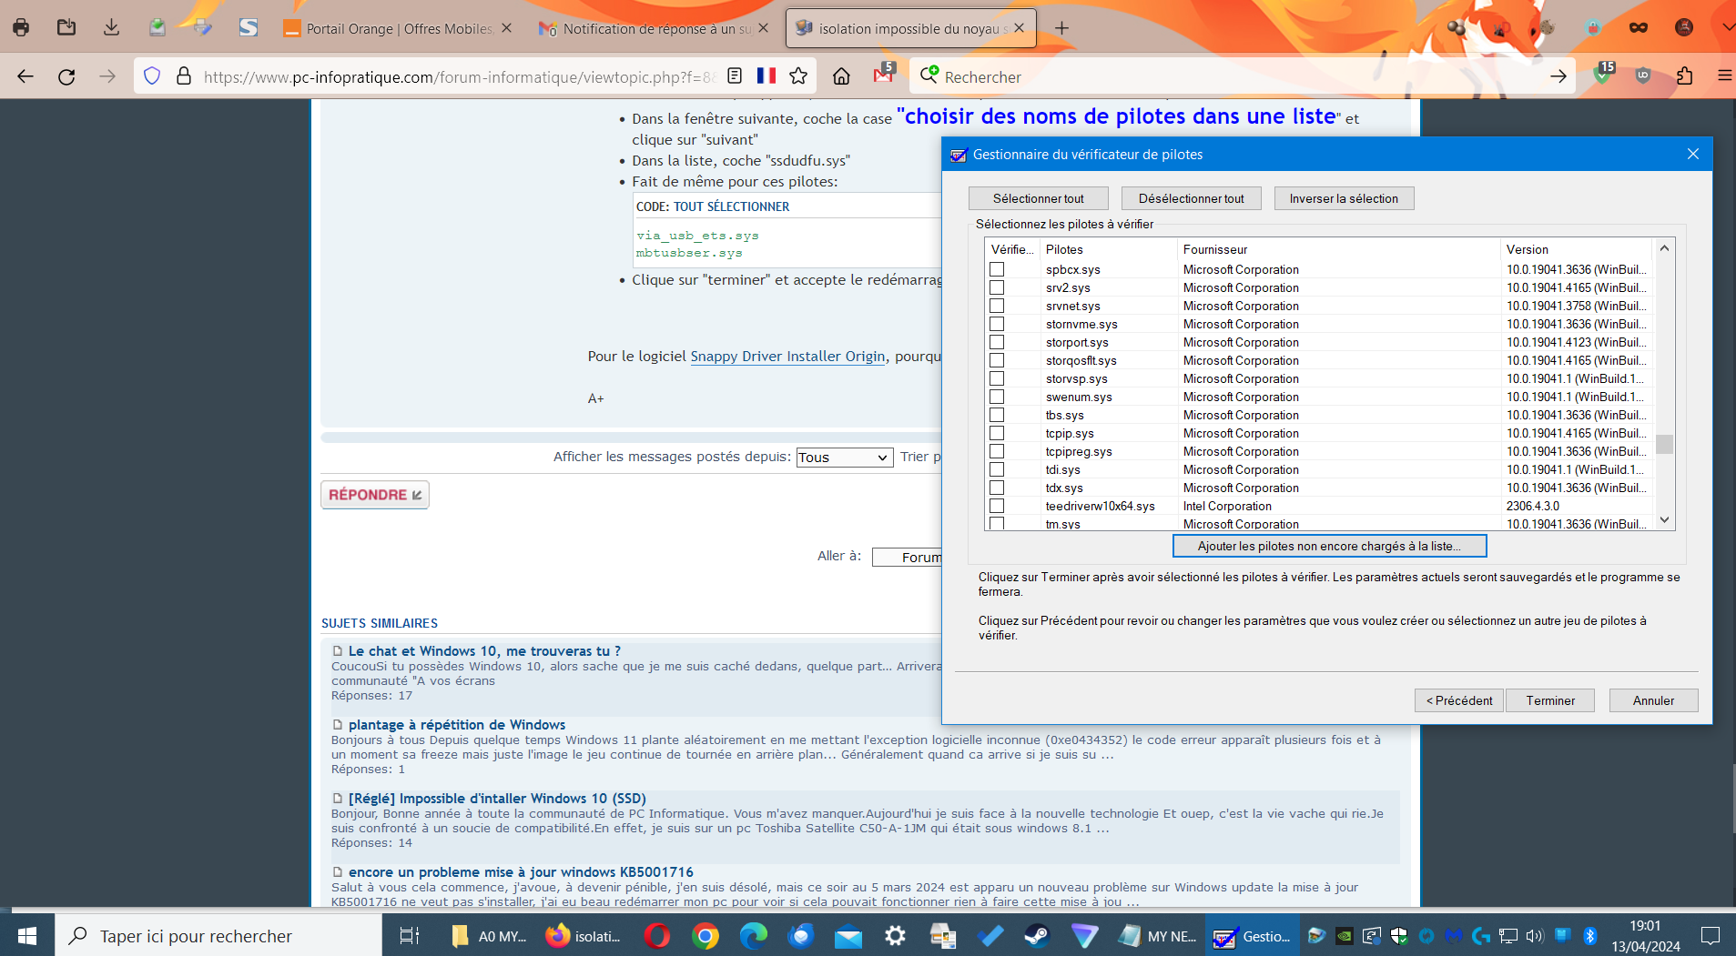
Task: Open the Task View taskbar icon
Action: pyautogui.click(x=410, y=935)
